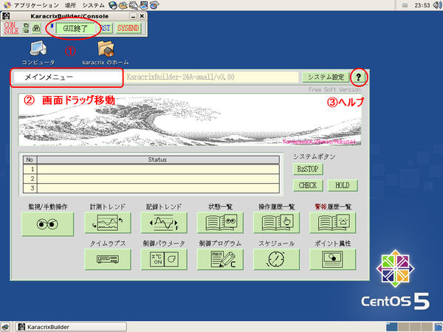Open the タイムラプス recorder icon

[x=108, y=259]
